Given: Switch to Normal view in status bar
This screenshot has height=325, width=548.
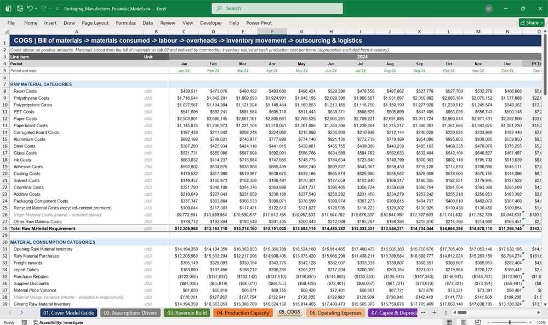Looking at the screenshot, I should point(449,322).
